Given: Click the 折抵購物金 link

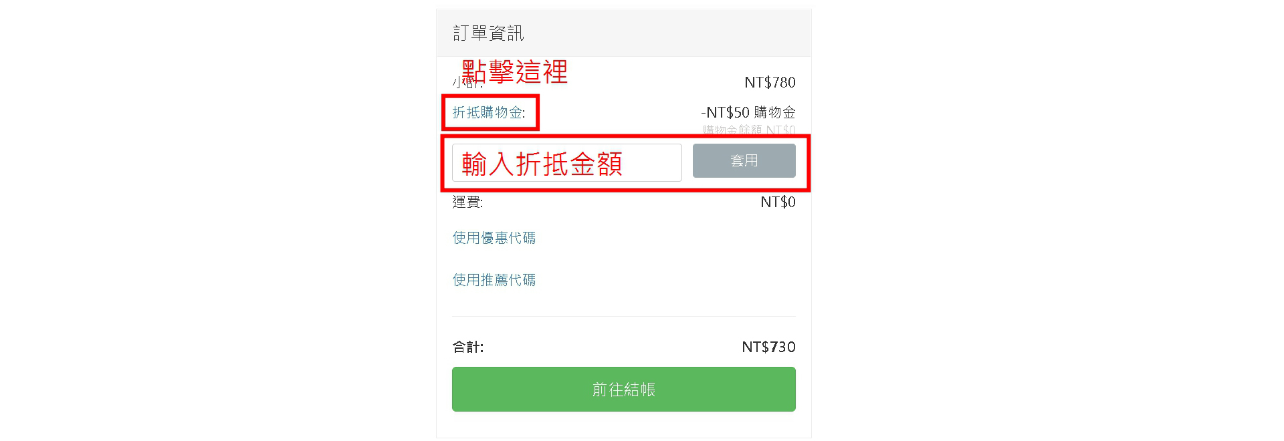Looking at the screenshot, I should point(488,112).
